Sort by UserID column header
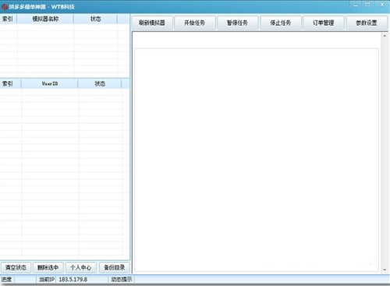Viewport: 390px width, 286px height. click(x=50, y=83)
